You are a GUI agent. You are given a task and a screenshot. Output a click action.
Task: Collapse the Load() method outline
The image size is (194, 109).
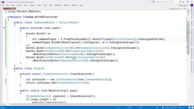[7, 28]
